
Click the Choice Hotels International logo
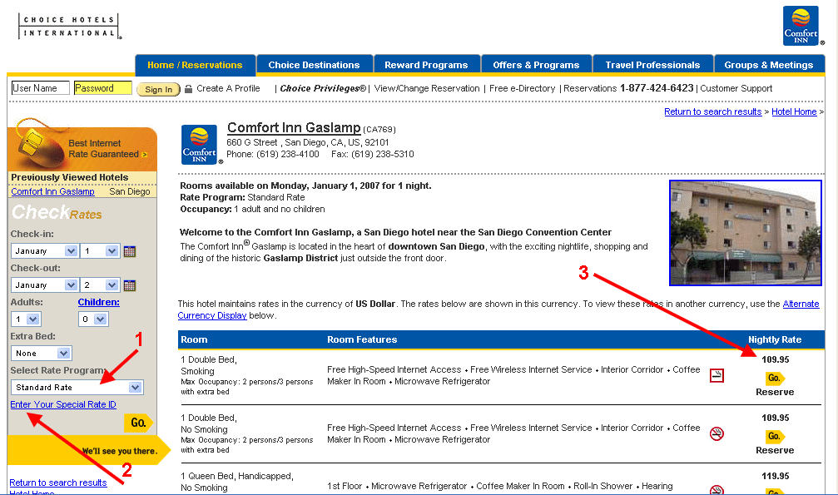point(68,26)
